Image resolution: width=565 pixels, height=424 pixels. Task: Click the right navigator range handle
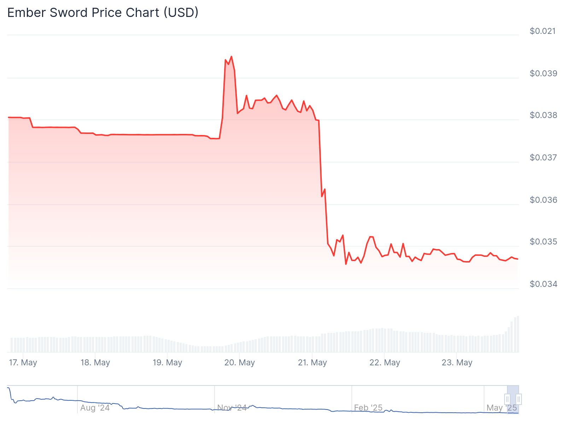pyautogui.click(x=519, y=399)
